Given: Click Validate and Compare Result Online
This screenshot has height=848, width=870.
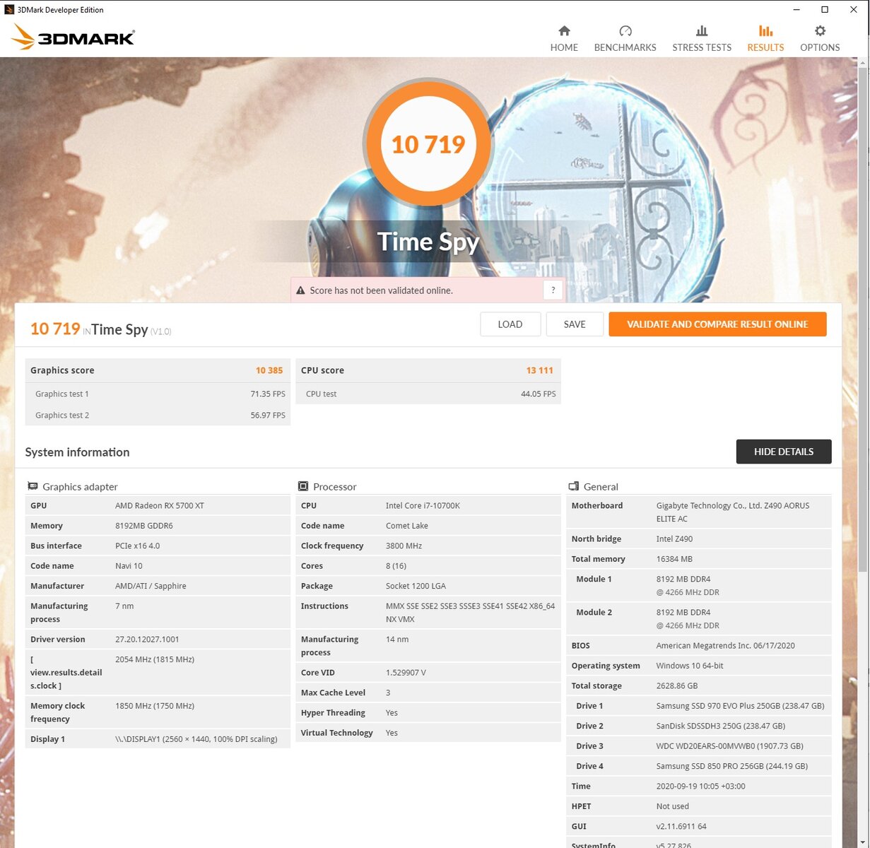Looking at the screenshot, I should tap(717, 324).
